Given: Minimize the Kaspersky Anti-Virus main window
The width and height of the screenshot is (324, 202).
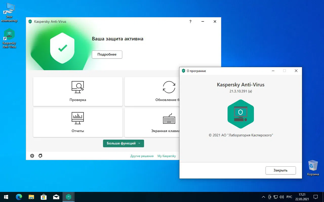Looking at the screenshot, I should click(x=203, y=21).
